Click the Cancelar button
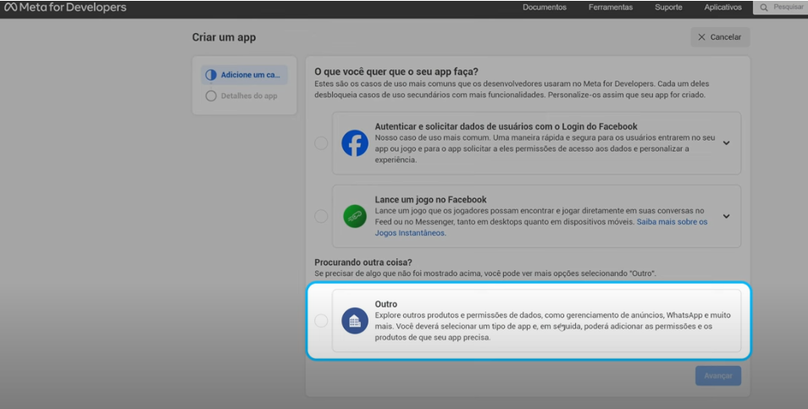Viewport: 808px width, 409px height. [720, 37]
